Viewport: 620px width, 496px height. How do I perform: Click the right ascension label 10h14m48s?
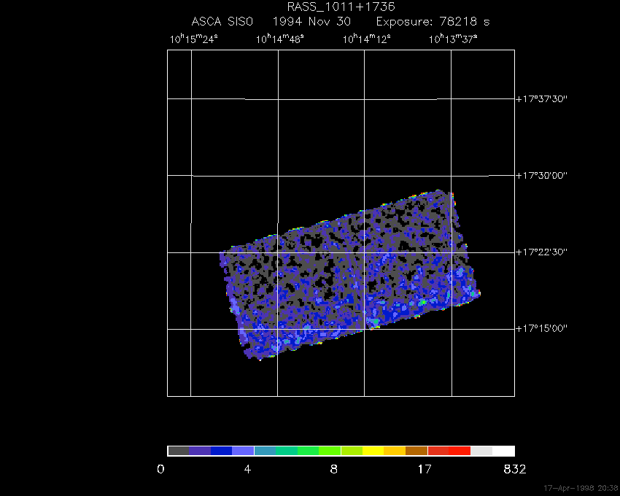[x=280, y=39]
